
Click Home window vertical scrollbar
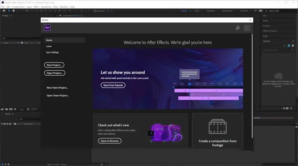pyautogui.click(x=252, y=86)
